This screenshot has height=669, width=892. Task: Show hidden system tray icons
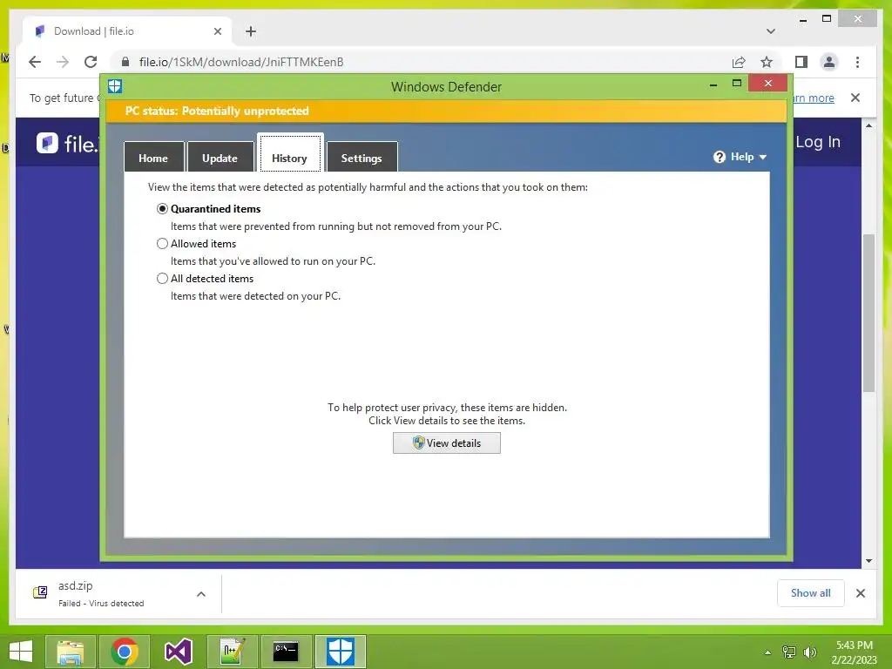click(x=768, y=652)
